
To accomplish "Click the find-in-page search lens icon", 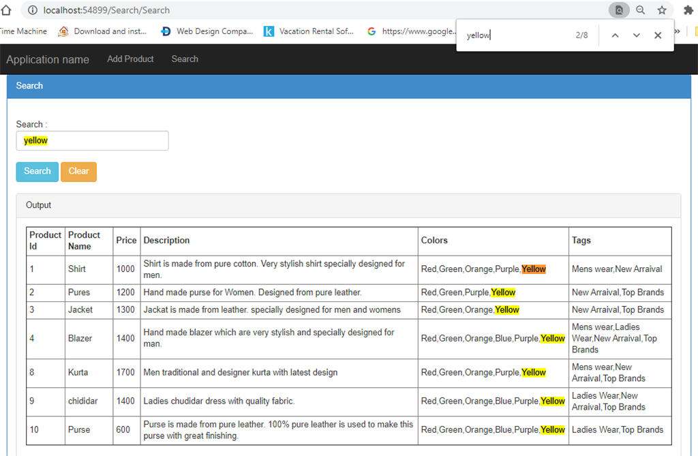I will [619, 10].
